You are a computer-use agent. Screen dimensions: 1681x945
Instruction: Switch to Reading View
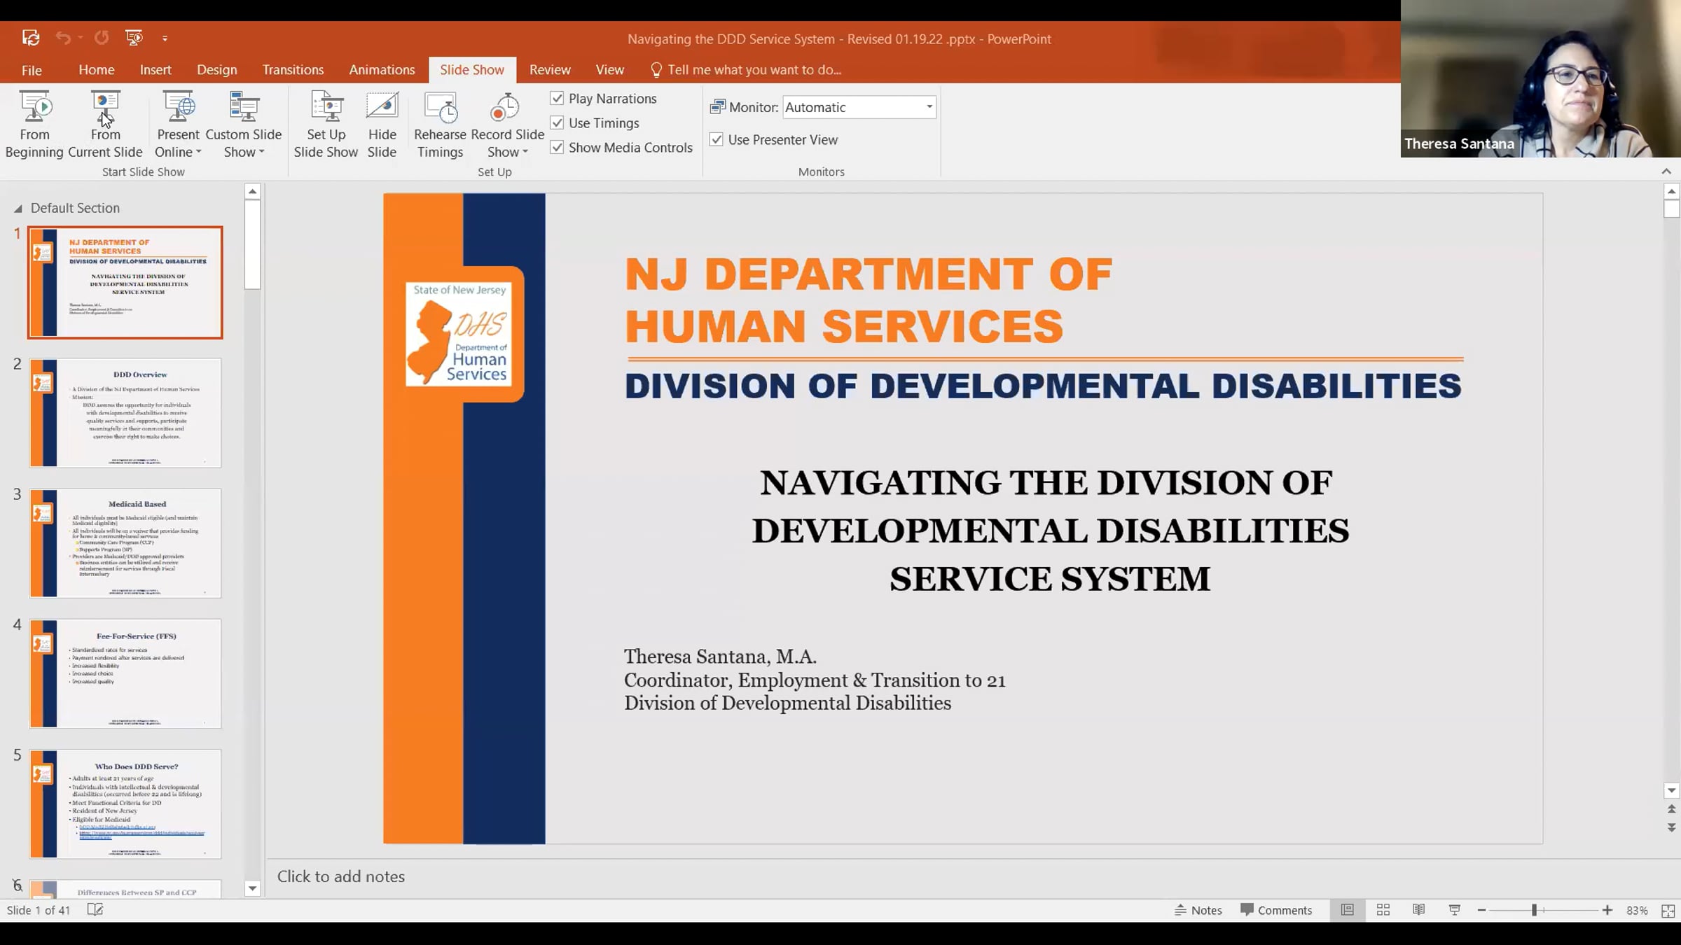tap(1419, 910)
